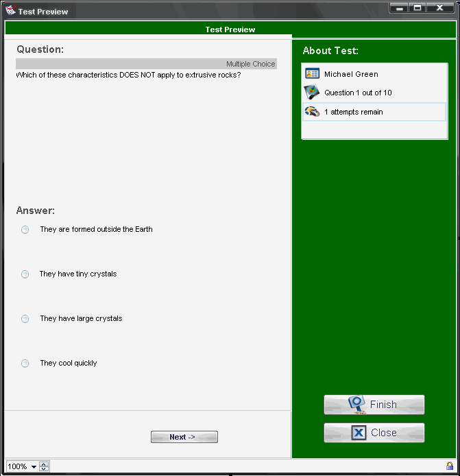Decrease zoom using the stepper down arrow
460x476 pixels.
[x=45, y=470]
